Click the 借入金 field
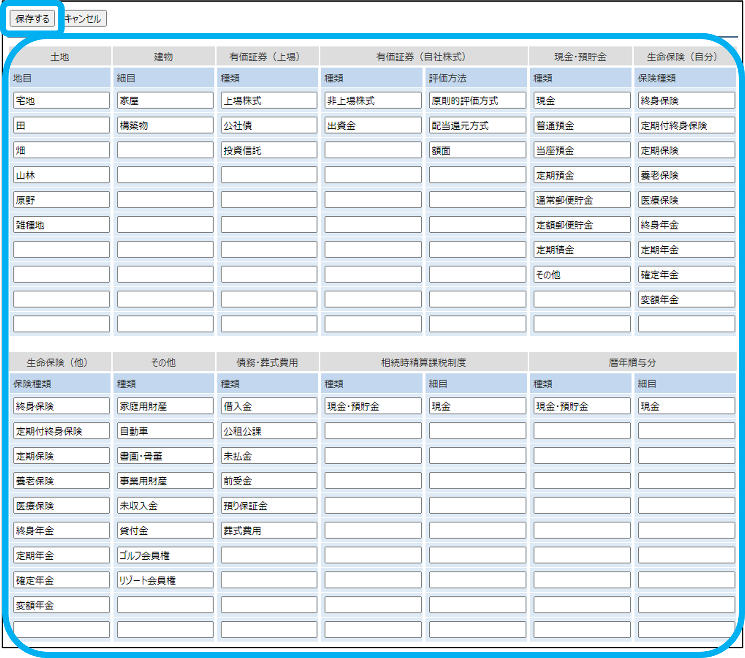Screen dimensions: 745x658 point(269,406)
